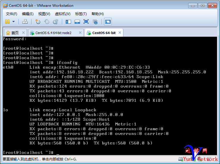Click the 'lo' interface name
The height and width of the screenshot is (164, 220).
5,110
